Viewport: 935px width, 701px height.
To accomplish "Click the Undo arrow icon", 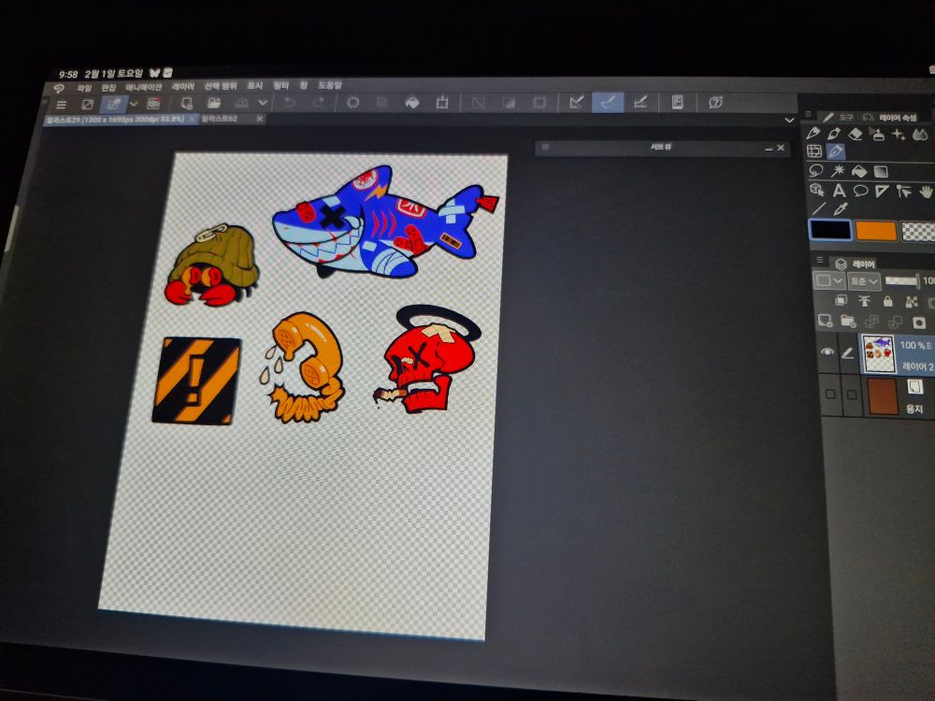I will pos(290,103).
